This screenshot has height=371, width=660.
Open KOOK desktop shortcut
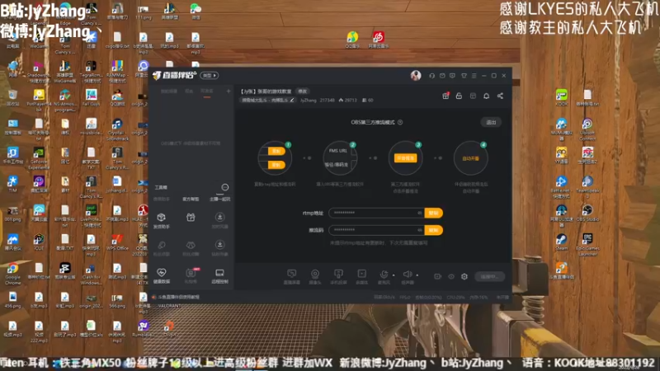(x=562, y=97)
